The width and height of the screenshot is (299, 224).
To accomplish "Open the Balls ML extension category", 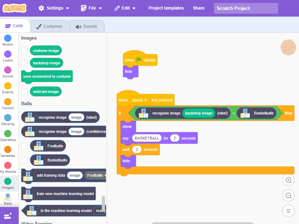I will point(8,199).
